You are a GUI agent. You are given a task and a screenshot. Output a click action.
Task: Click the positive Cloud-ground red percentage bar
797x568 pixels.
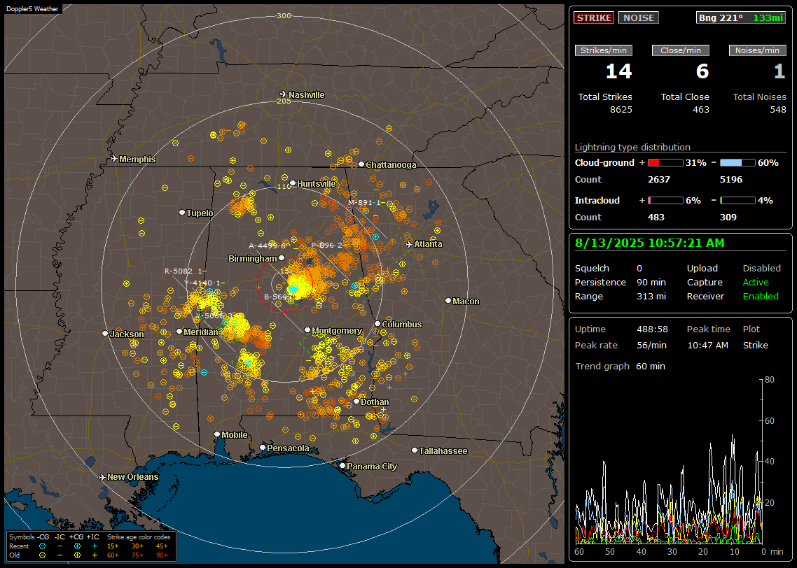coord(665,163)
